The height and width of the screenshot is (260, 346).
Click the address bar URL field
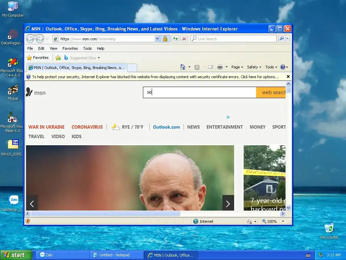(104, 39)
